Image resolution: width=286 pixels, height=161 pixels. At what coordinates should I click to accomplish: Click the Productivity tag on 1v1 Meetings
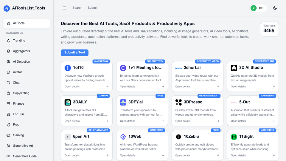pyautogui.click(x=155, y=61)
